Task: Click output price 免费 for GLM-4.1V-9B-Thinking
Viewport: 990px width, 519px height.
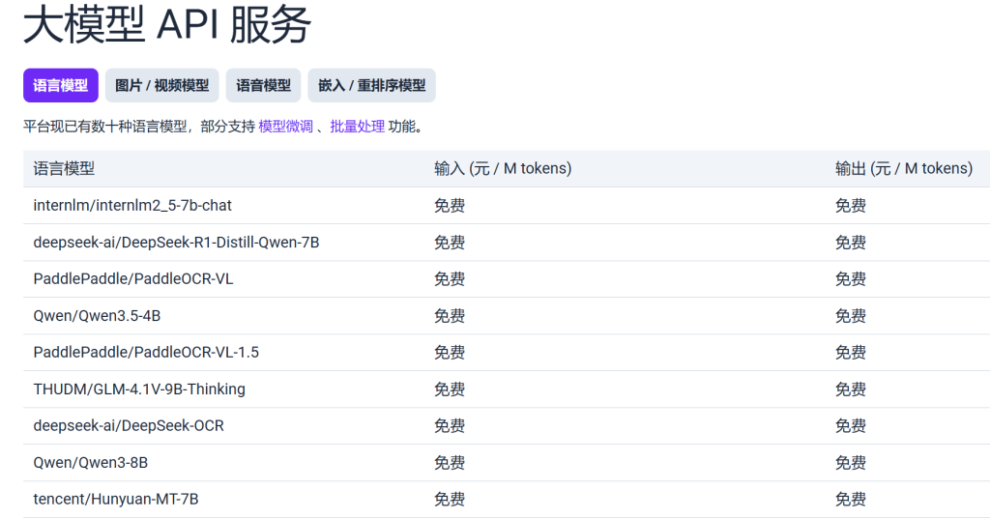Action: click(851, 389)
